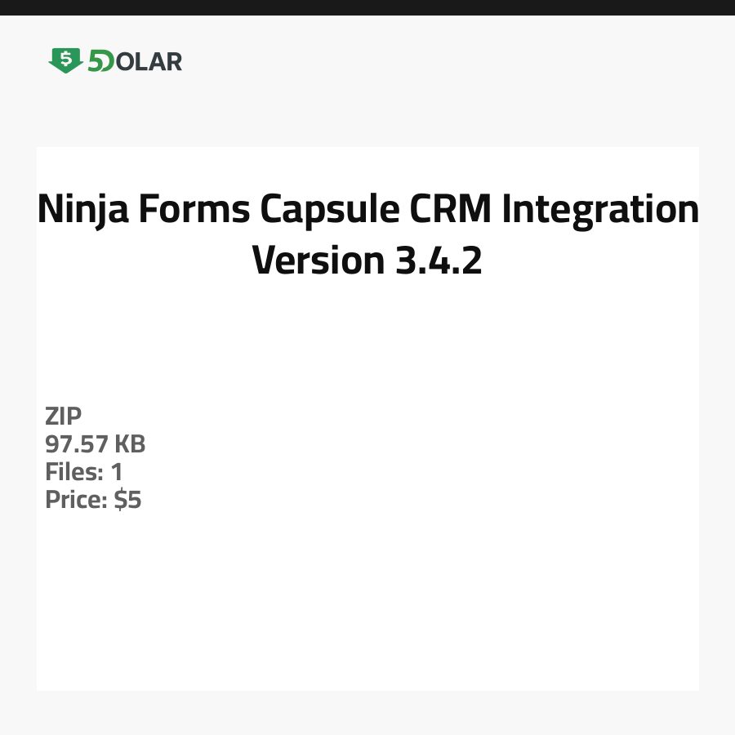Click the Files: 1 count label
This screenshot has width=735, height=735.
click(x=83, y=472)
